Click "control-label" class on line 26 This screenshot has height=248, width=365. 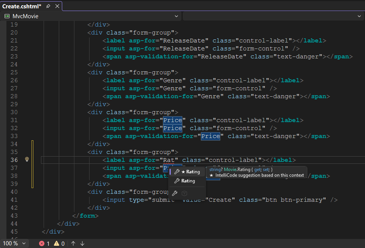[241, 80]
